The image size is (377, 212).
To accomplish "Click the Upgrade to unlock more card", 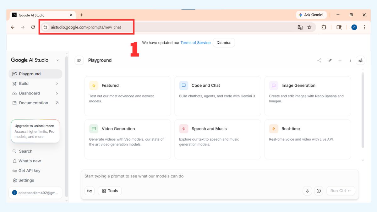I will (35, 131).
